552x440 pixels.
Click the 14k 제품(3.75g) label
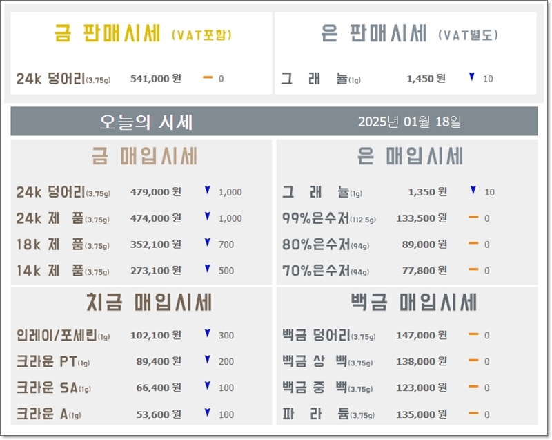coord(63,271)
